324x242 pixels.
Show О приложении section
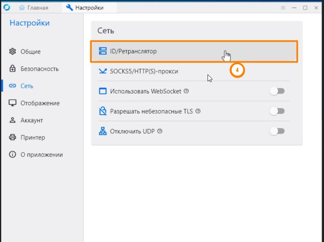[x=42, y=155]
